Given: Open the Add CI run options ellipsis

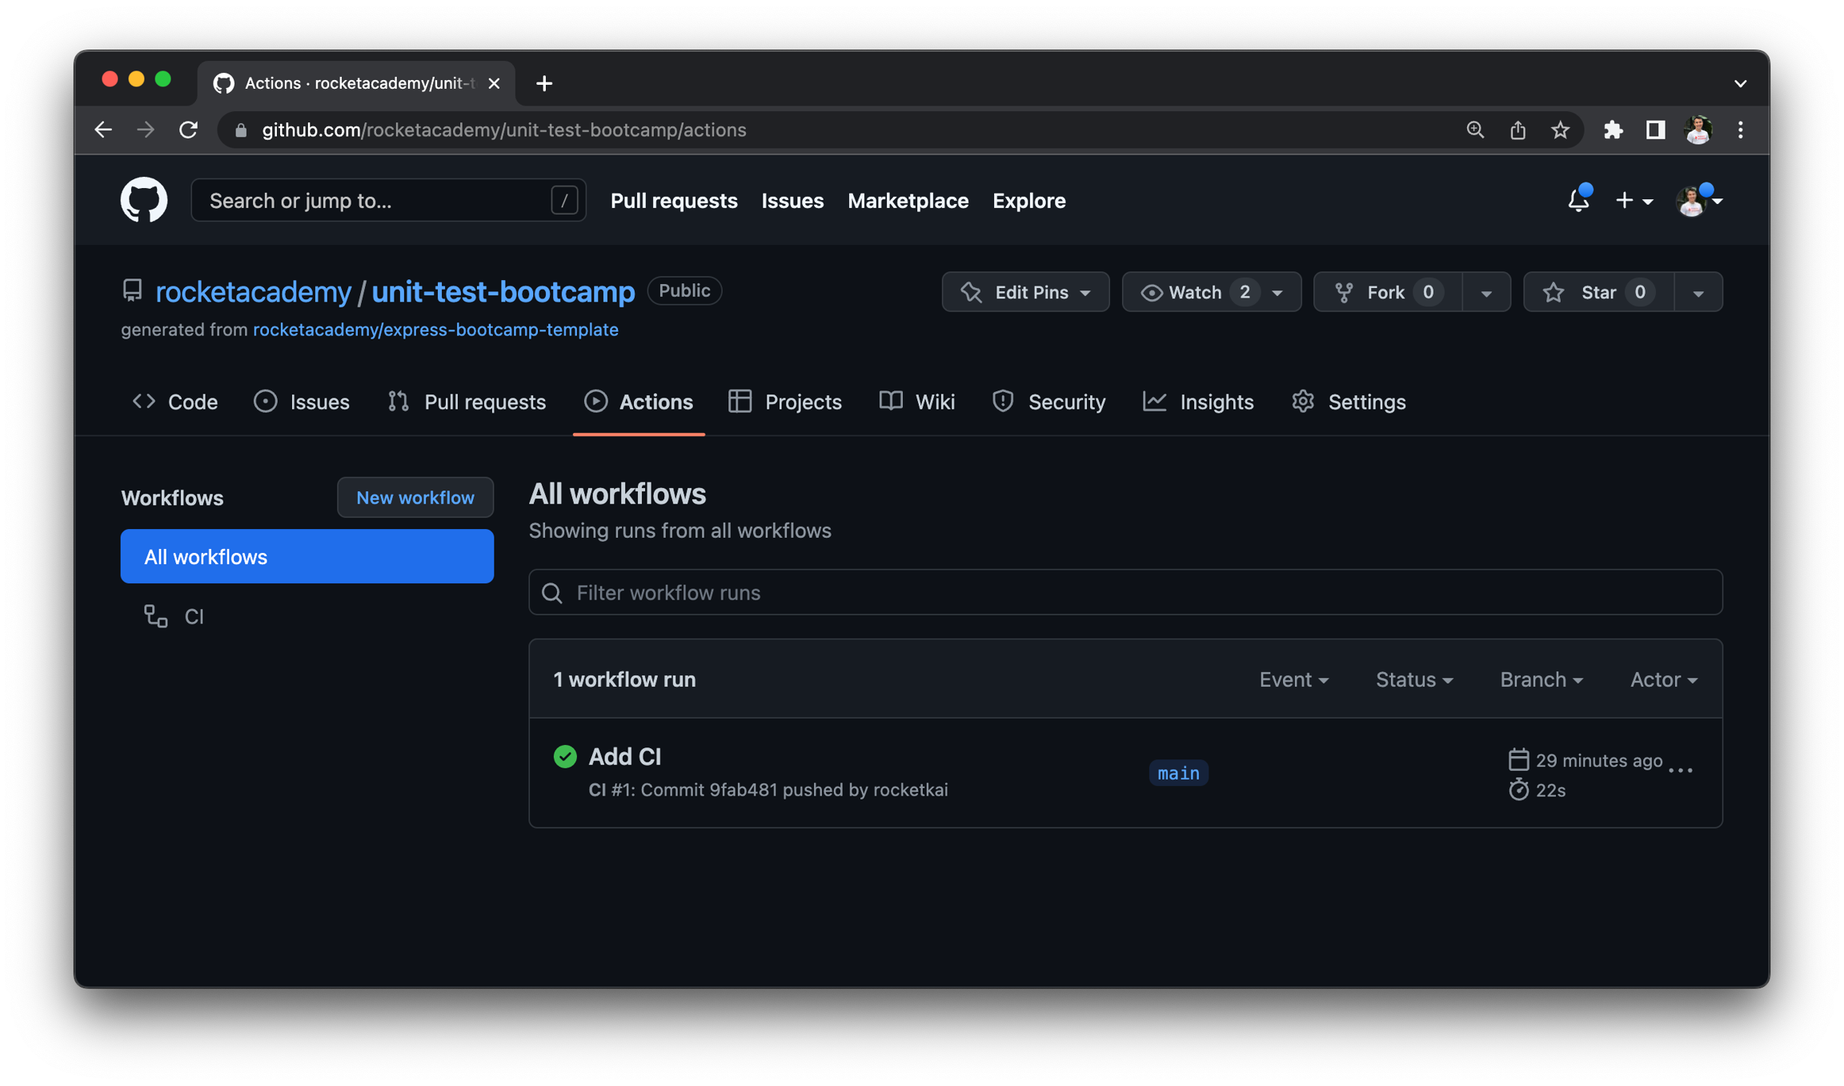Looking at the screenshot, I should click(1681, 770).
